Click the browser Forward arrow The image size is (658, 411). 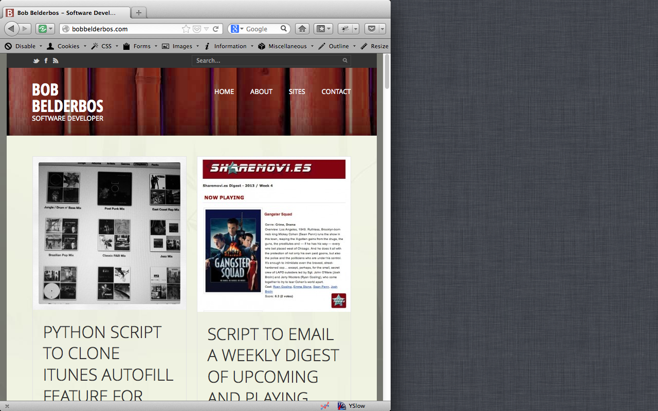click(x=25, y=29)
